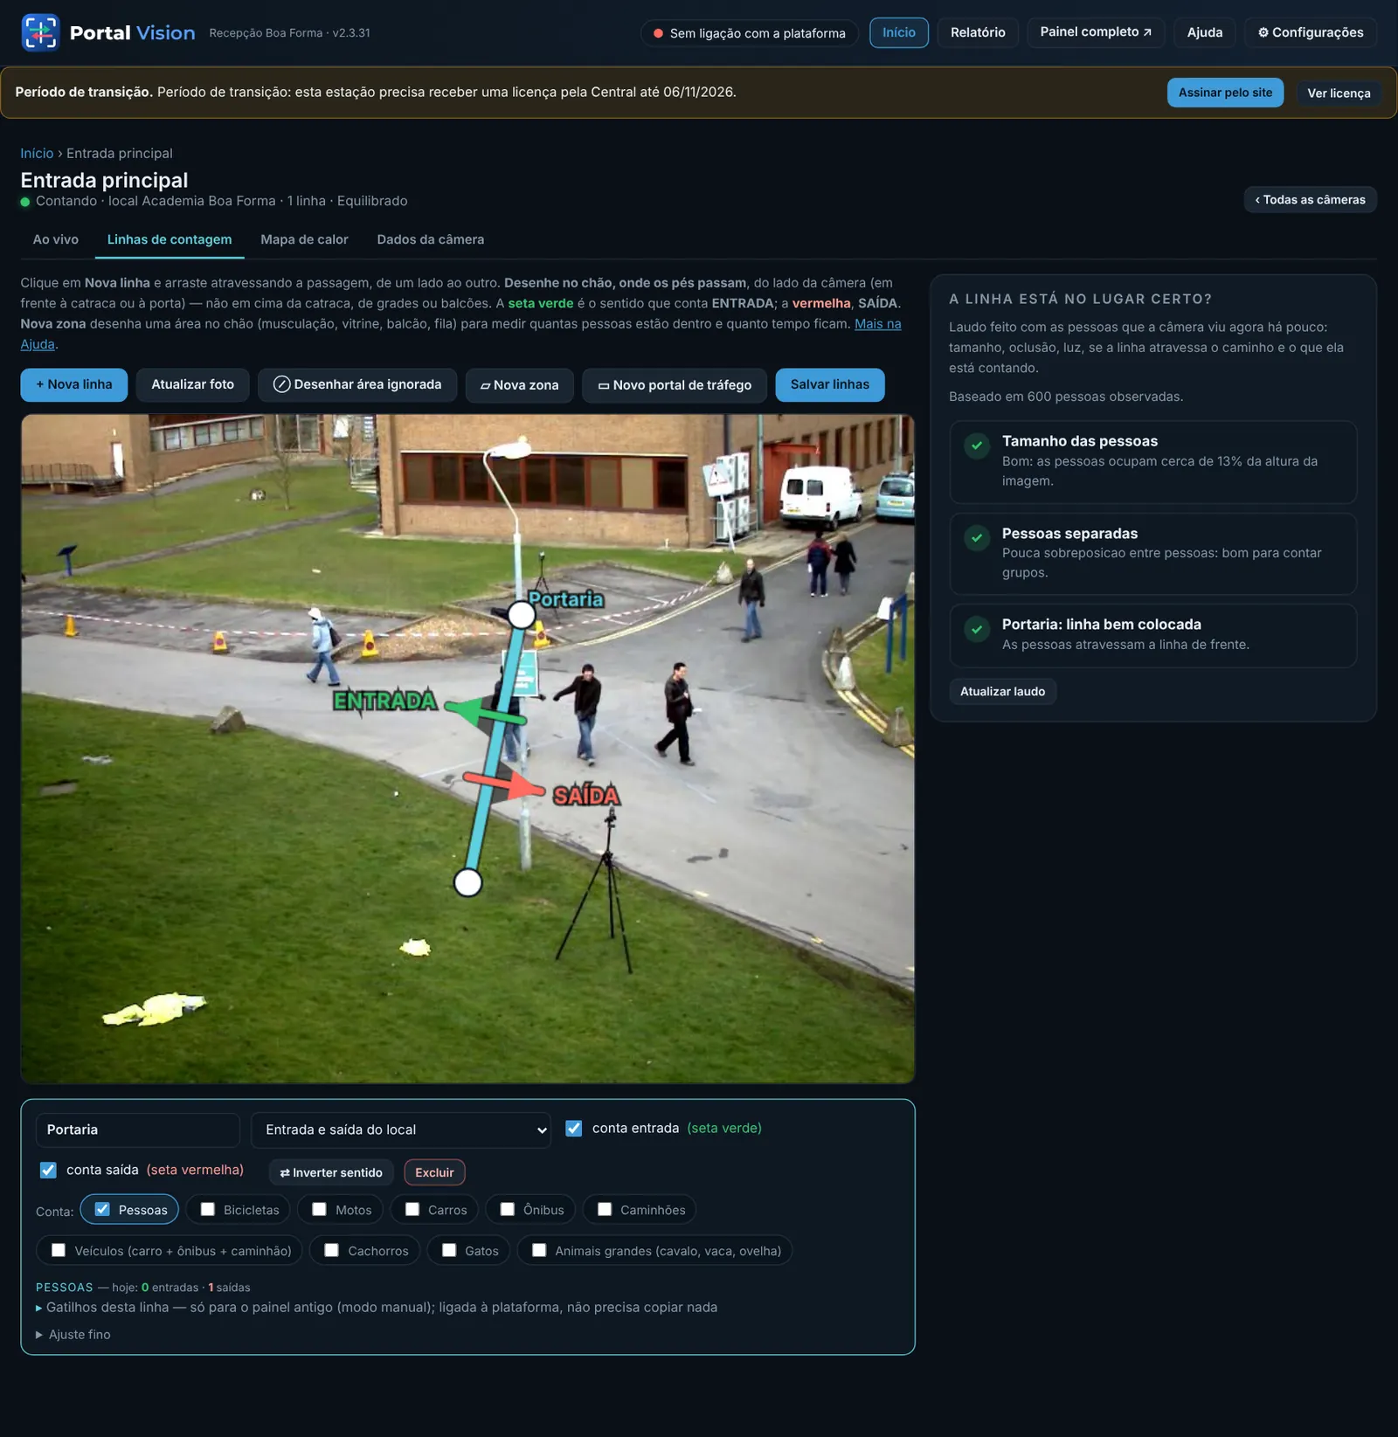The height and width of the screenshot is (1437, 1398).
Task: Click the Portaria label on the image
Action: pos(567,599)
